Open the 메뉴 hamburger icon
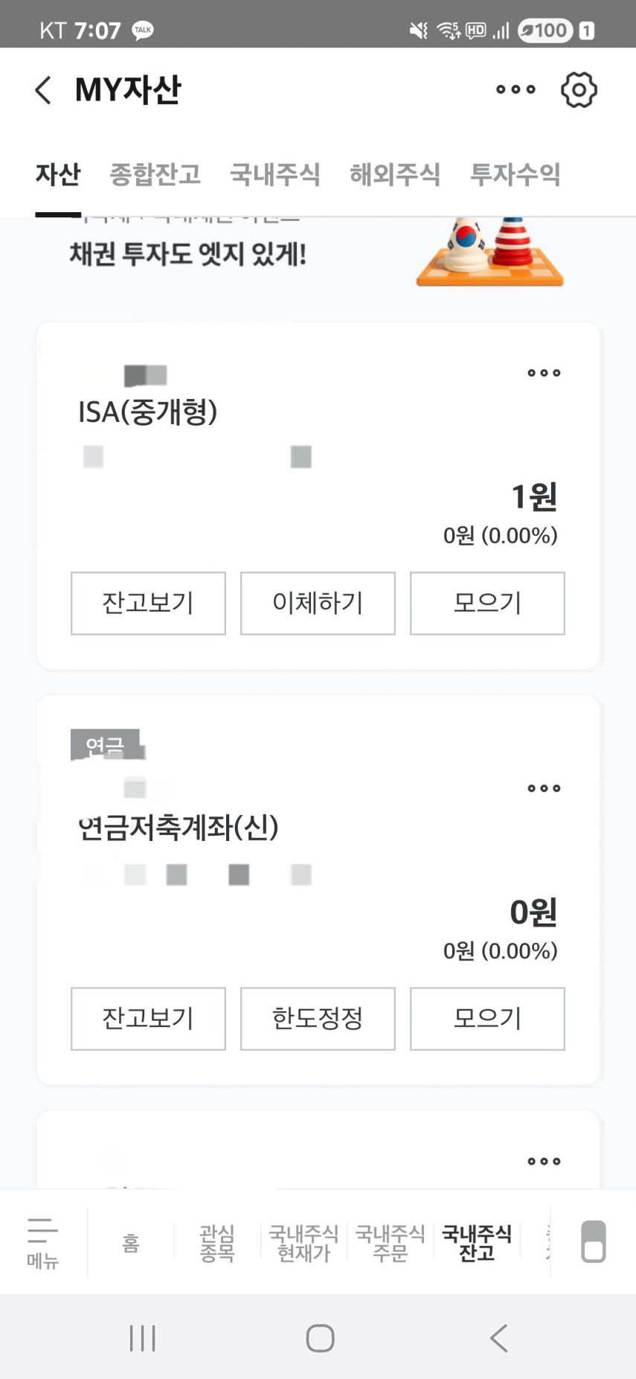The width and height of the screenshot is (636, 1379). click(x=42, y=1241)
